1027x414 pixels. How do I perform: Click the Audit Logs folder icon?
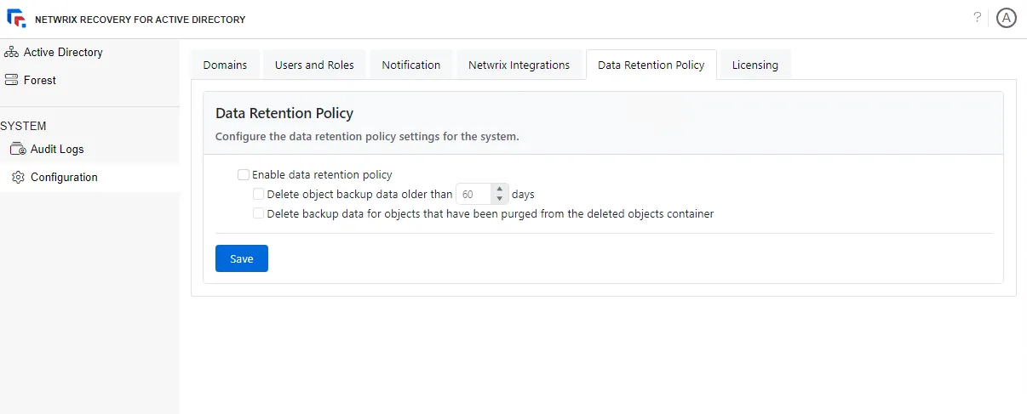18,149
